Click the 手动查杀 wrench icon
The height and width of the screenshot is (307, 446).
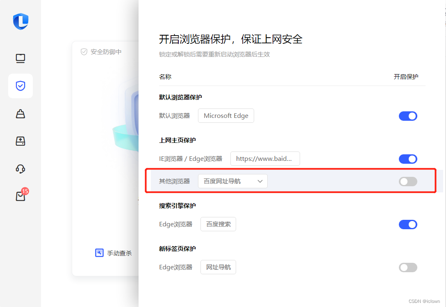click(99, 253)
